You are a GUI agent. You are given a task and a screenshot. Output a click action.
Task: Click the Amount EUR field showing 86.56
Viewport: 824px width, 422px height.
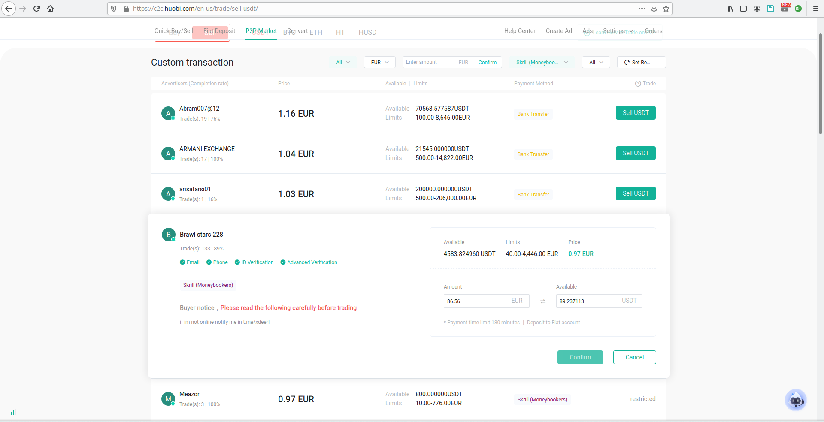[487, 301]
